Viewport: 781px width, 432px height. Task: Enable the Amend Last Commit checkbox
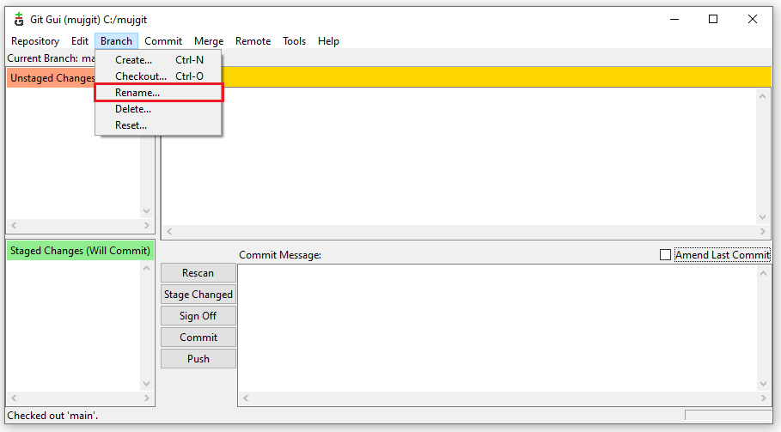665,255
